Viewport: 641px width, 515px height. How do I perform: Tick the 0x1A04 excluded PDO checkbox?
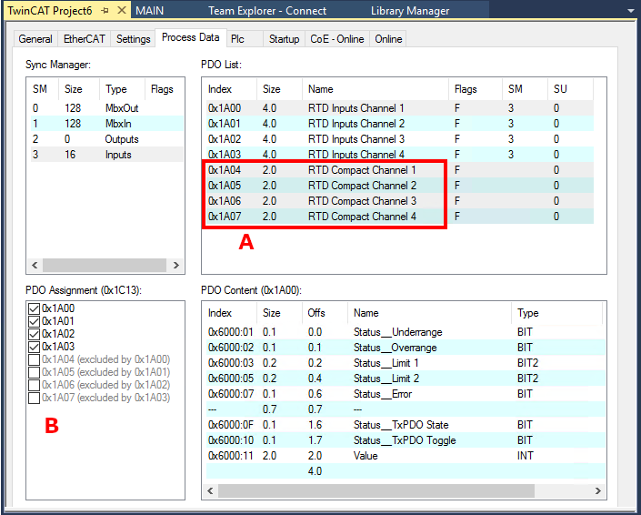[x=34, y=359]
